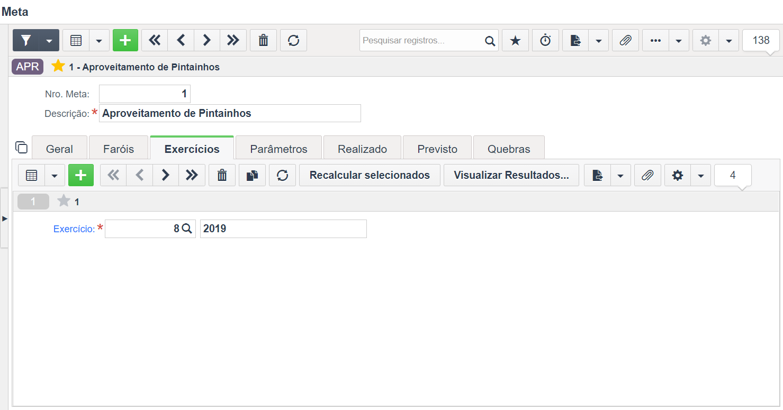783x410 pixels.
Task: Refresh the Meta record
Action: point(293,40)
